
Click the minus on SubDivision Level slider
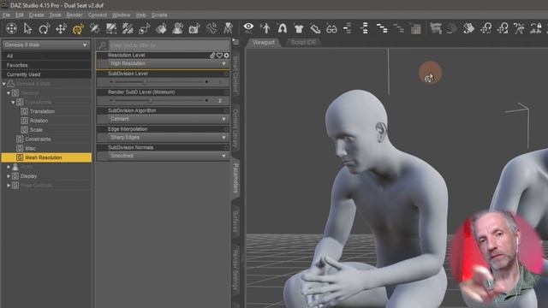point(110,82)
